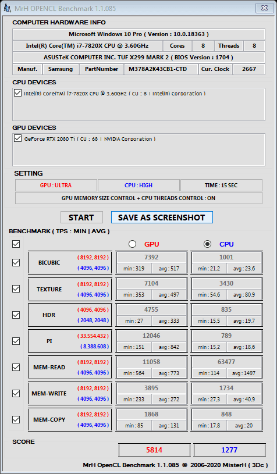This screenshot has width=277, height=474.
Task: Click SAVE AS SCREENSHOT button
Action: 162,218
